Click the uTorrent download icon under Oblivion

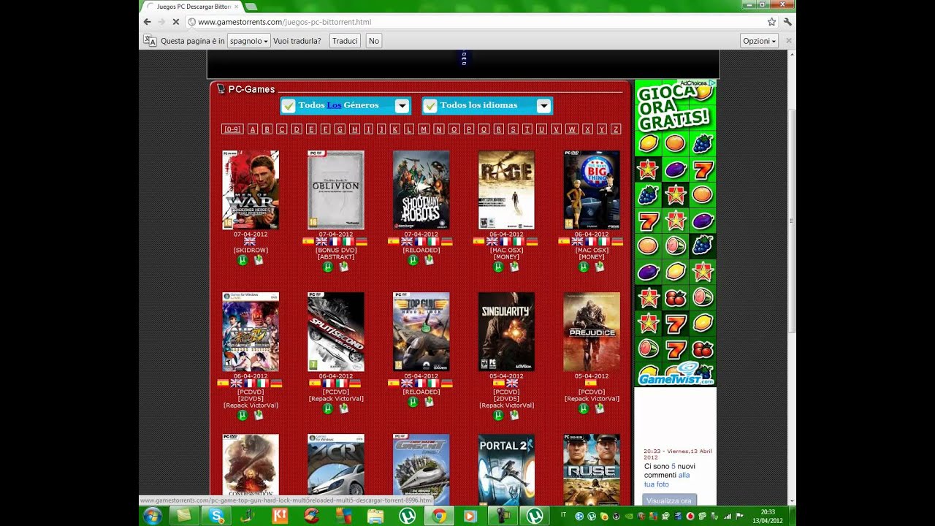328,267
